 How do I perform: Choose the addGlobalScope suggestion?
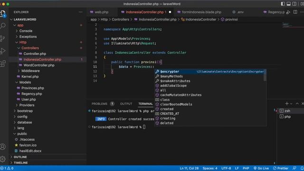(209, 85)
